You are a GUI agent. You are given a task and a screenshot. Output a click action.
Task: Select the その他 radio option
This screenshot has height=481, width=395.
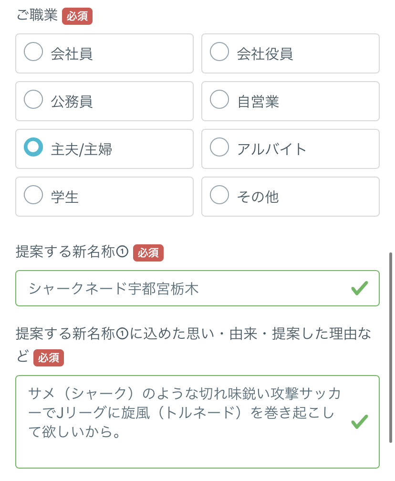click(x=219, y=195)
